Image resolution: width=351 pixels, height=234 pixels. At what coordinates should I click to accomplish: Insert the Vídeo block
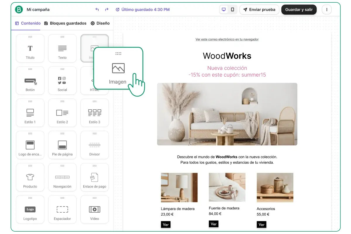pos(94,209)
